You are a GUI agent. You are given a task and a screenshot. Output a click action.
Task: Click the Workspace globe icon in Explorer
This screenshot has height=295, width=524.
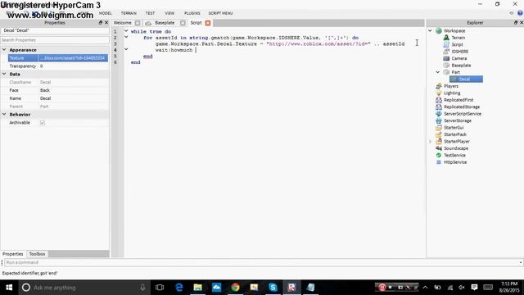click(x=439, y=31)
